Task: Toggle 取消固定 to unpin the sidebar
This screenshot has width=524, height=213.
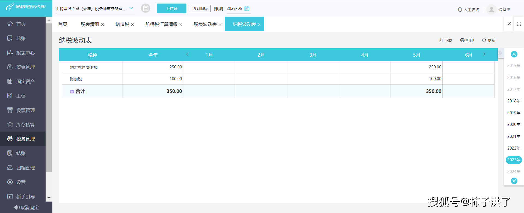Action: 26,208
